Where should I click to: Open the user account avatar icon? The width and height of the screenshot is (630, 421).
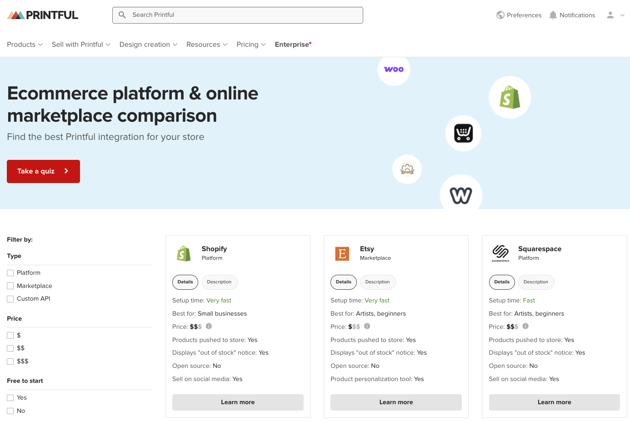pyautogui.click(x=610, y=15)
